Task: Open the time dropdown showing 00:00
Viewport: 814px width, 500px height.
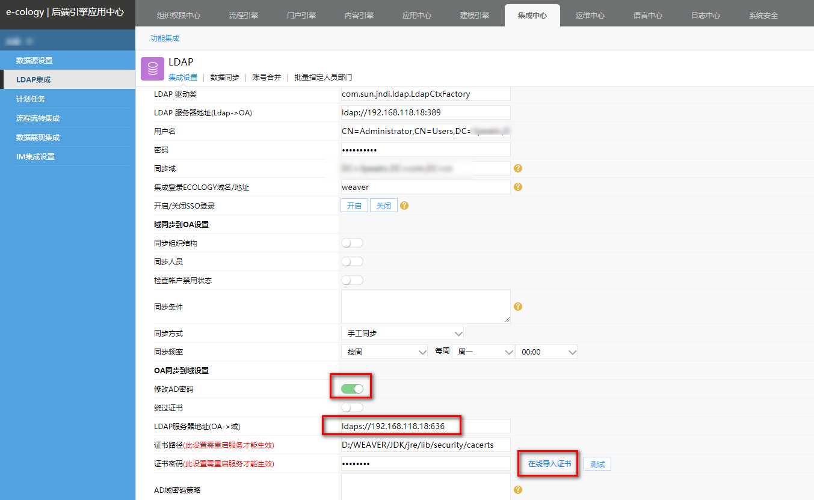Action: 546,352
